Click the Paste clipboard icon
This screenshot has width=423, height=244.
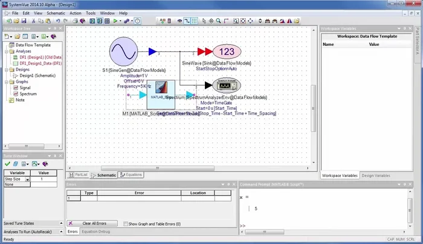[48, 21]
